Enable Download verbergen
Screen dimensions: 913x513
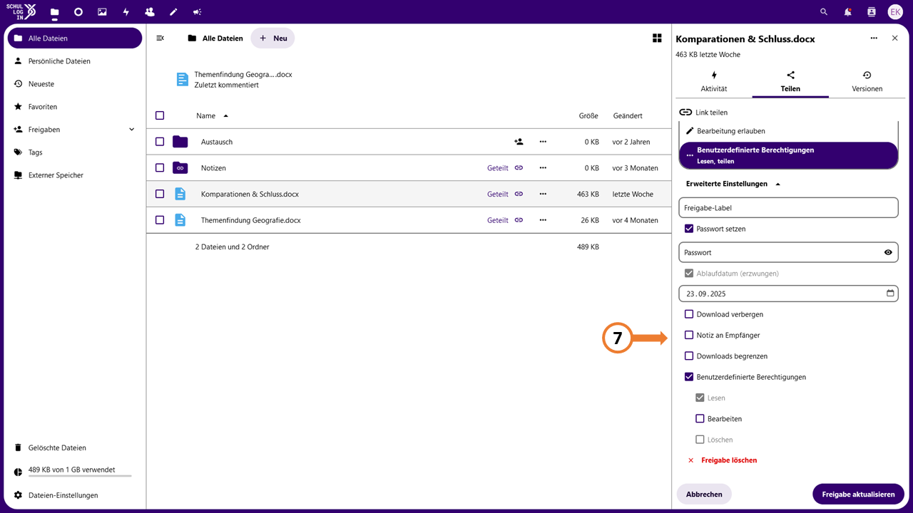click(689, 314)
